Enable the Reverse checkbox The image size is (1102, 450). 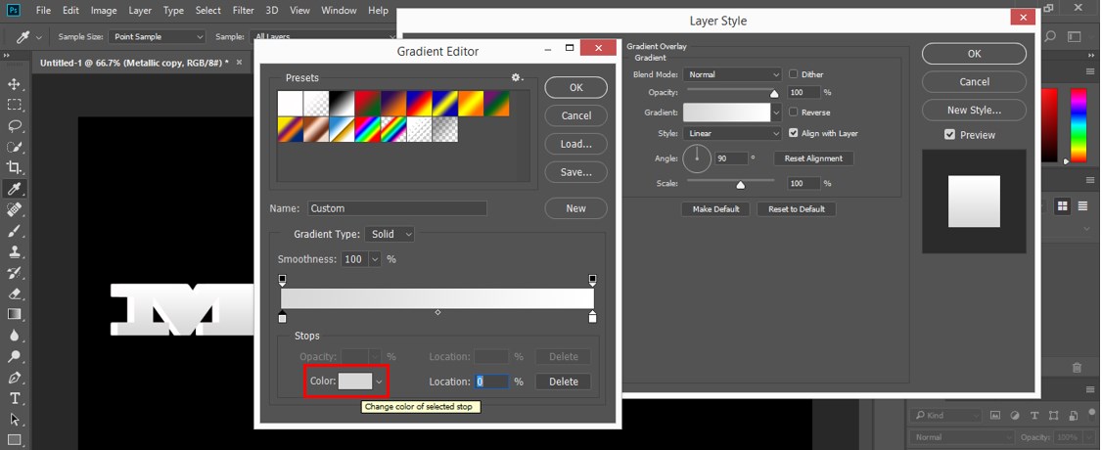pos(794,112)
